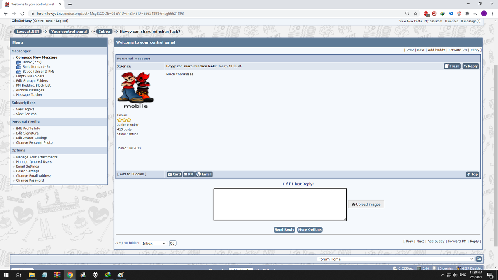498x280 pixels.
Task: Click the Log out link
Action: tap(61, 21)
